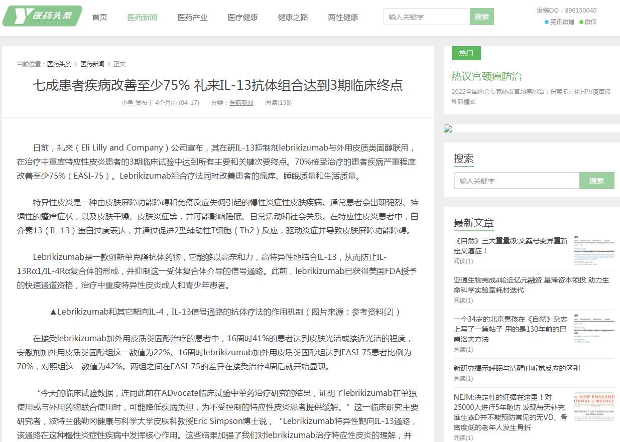Open the 两性健康 nav item
Image resolution: width=620 pixels, height=442 pixels.
(343, 17)
